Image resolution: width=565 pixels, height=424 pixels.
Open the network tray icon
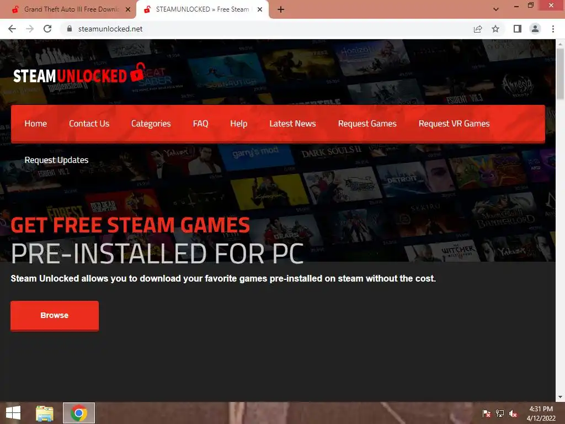(500, 414)
